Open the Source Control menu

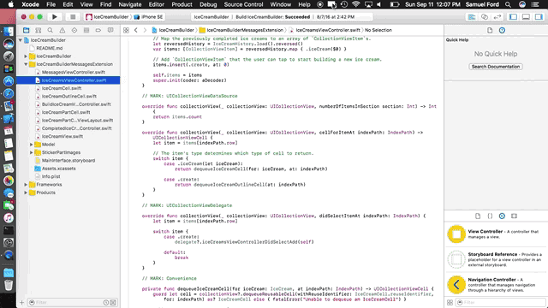tap(243, 4)
